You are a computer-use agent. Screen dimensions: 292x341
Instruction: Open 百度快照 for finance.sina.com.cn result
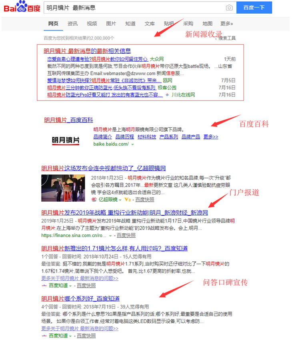click(126, 235)
